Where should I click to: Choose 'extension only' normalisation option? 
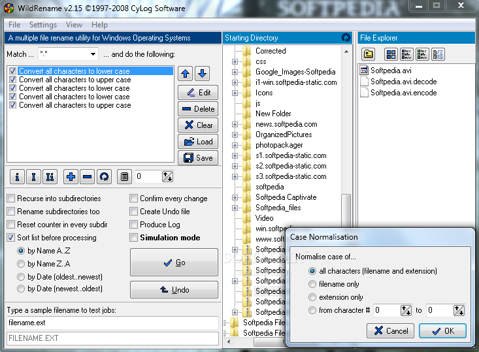[x=312, y=297]
